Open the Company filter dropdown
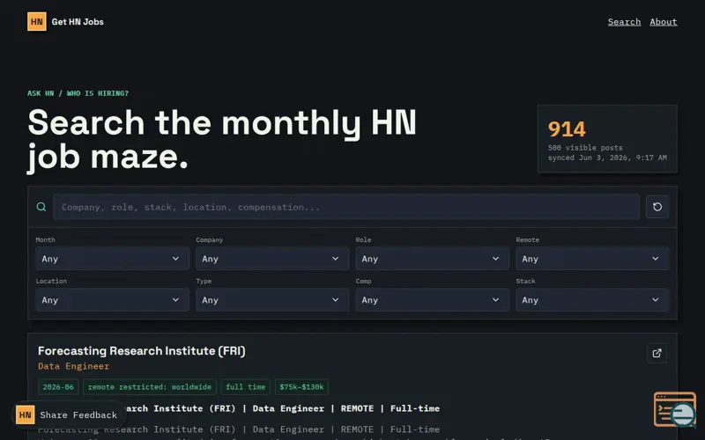Viewport: 705px width, 440px height. (272, 259)
